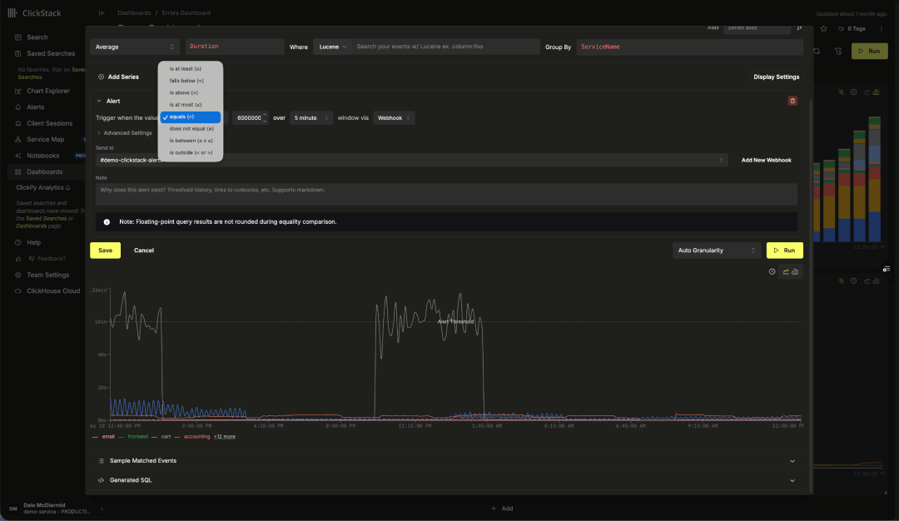899x521 pixels.
Task: Click the clock icon above the line chart
Action: click(x=772, y=271)
